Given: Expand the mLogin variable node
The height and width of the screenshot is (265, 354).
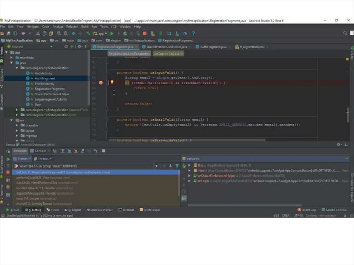Looking at the screenshot, I should [x=189, y=181].
